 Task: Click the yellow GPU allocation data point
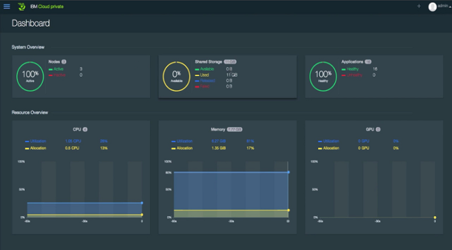[x=434, y=218]
